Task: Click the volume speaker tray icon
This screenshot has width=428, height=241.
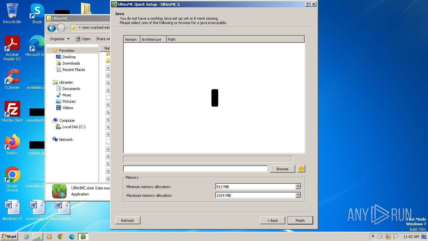Action: pyautogui.click(x=380, y=237)
